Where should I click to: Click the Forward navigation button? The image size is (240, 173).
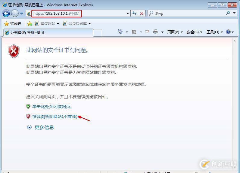pos(15,14)
